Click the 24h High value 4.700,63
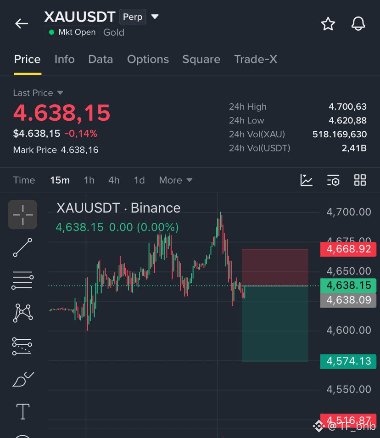Viewport: 380px width, 438px height. pos(347,107)
